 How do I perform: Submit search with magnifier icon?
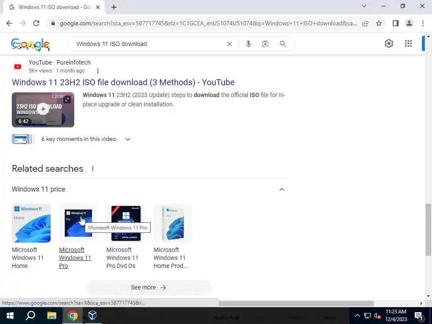(x=283, y=44)
